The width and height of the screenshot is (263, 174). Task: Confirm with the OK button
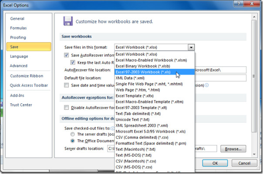tap(215, 163)
